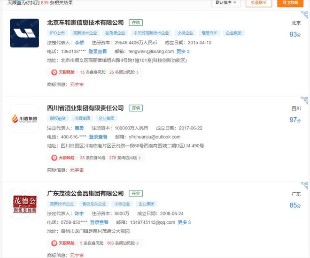The image size is (310, 258).
Task: Click the 北京车和家 company logo
Action: (24, 33)
